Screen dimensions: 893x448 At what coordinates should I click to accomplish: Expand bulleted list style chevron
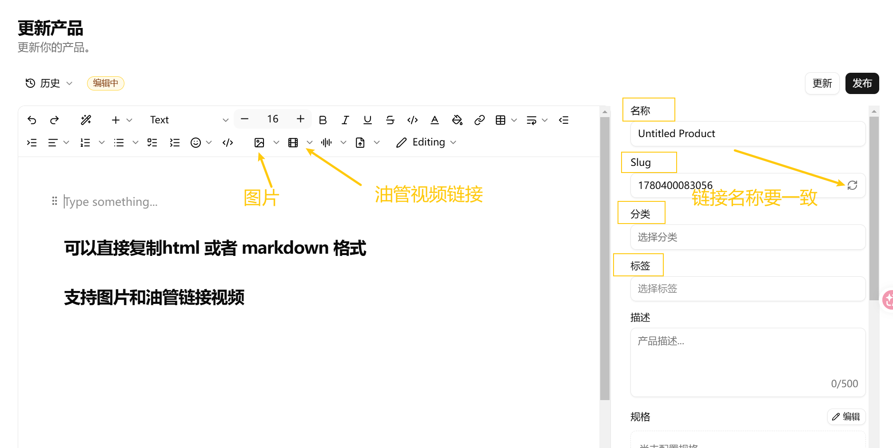(136, 142)
